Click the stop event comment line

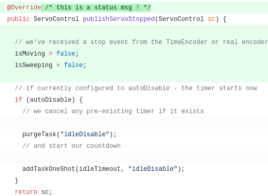(141, 42)
